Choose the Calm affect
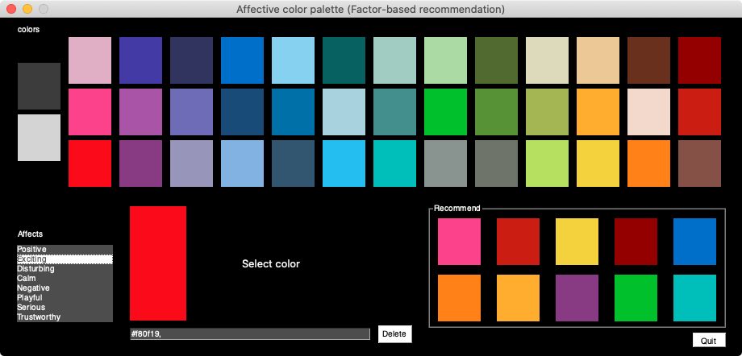The image size is (742, 356). (27, 279)
